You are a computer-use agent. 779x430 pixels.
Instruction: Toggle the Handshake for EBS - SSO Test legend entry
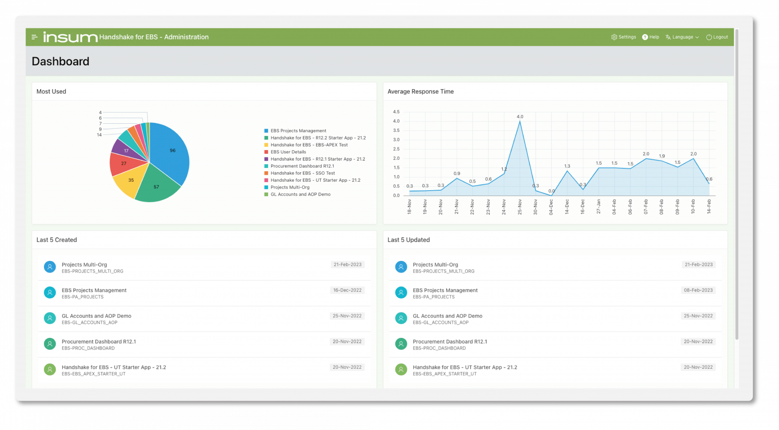(x=303, y=173)
